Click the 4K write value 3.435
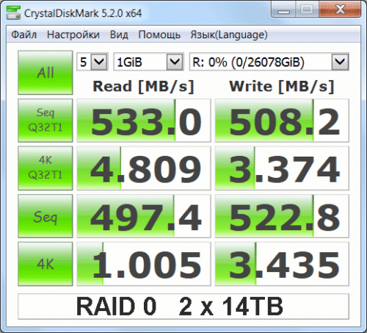The width and height of the screenshot is (367, 333). pos(282,264)
